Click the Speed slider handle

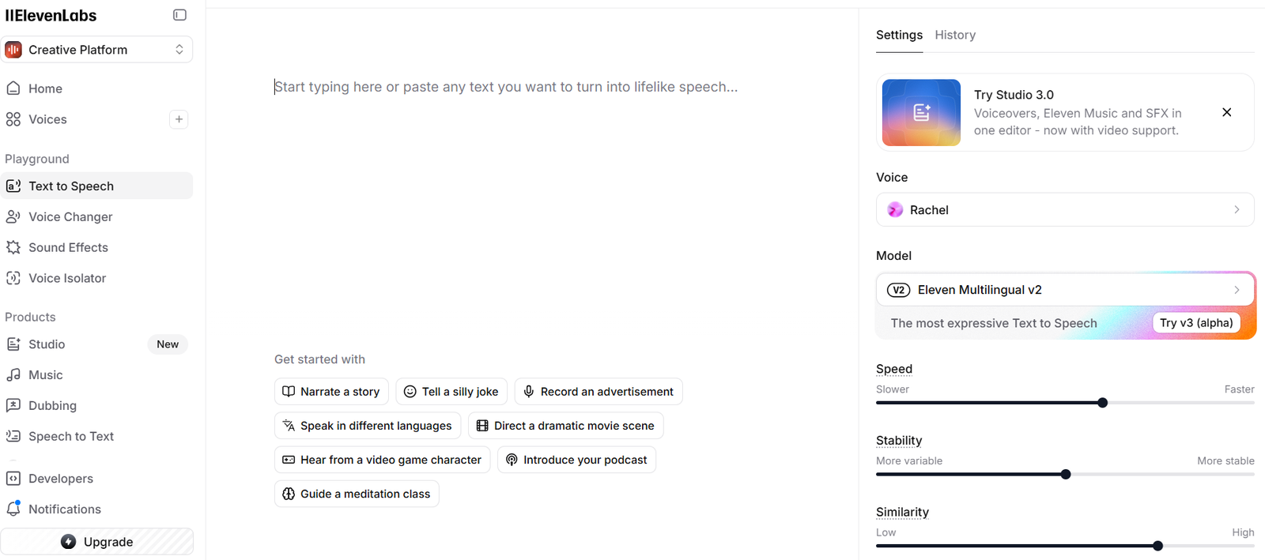[x=1103, y=403]
